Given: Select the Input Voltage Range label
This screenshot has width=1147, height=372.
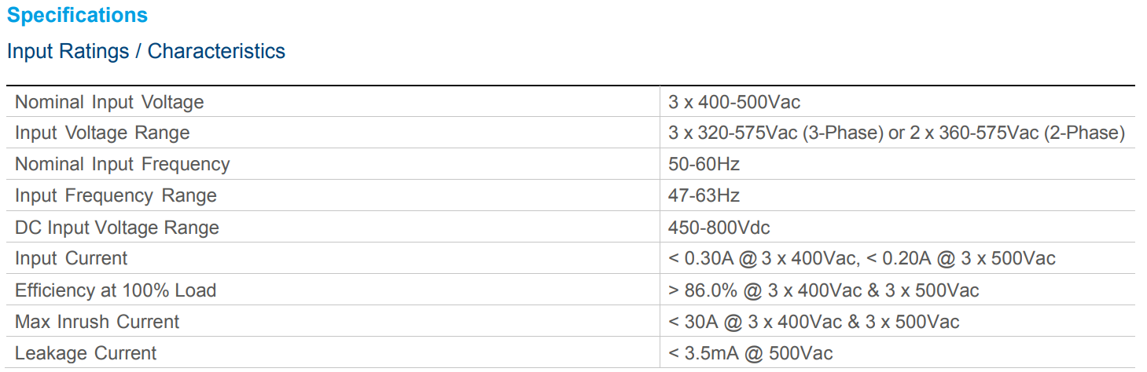Looking at the screenshot, I should (x=102, y=133).
